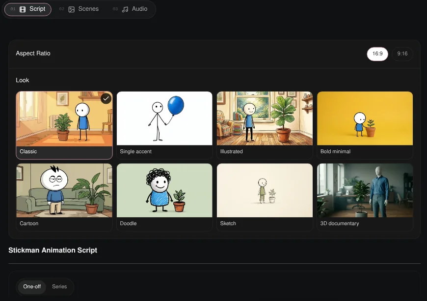Pick the Bold minimal look
This screenshot has width=427, height=301.
(x=365, y=125)
